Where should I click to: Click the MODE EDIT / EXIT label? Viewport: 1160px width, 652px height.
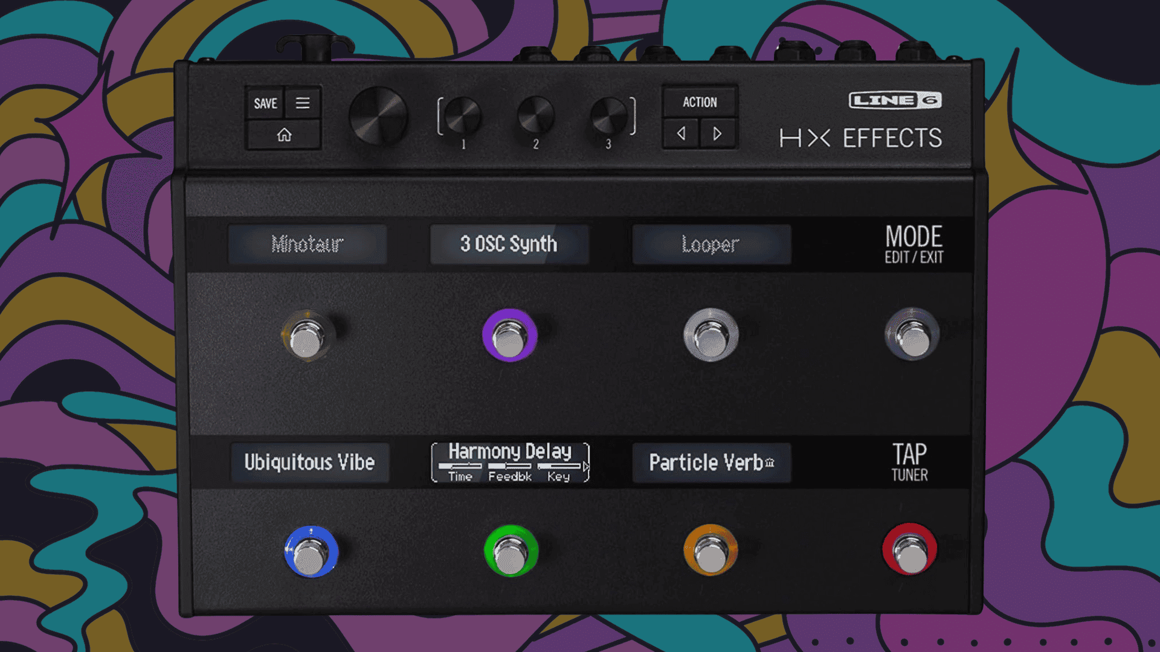(913, 244)
